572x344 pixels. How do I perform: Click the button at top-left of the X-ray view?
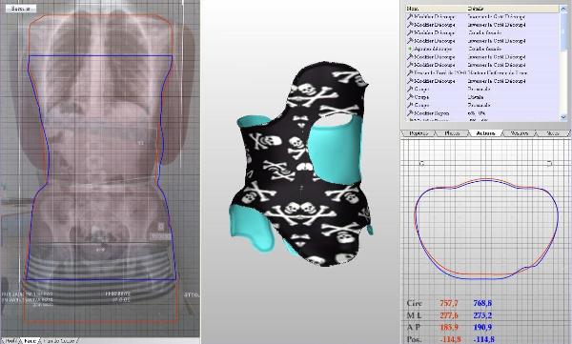pyautogui.click(x=21, y=9)
